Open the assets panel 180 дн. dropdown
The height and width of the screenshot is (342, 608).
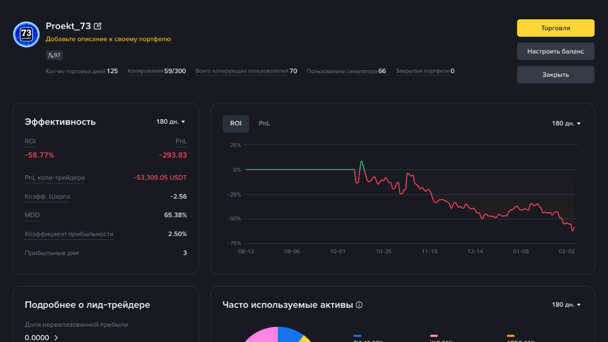(x=566, y=304)
